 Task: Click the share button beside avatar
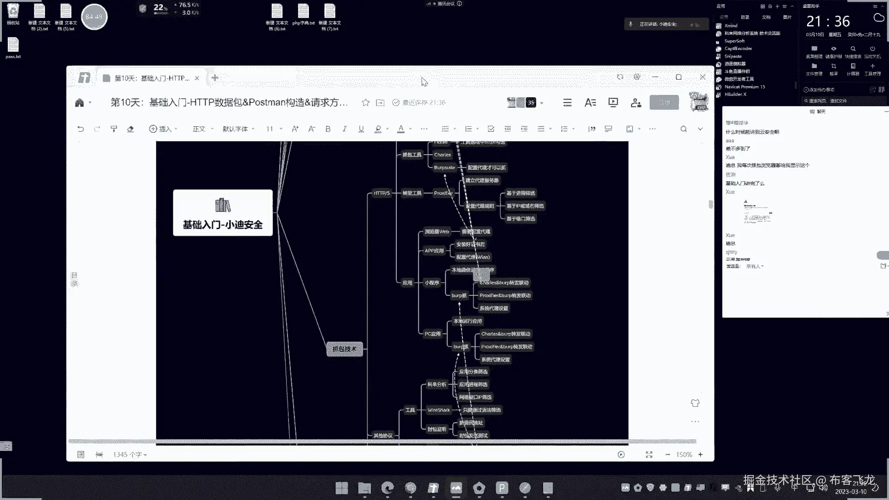664,103
